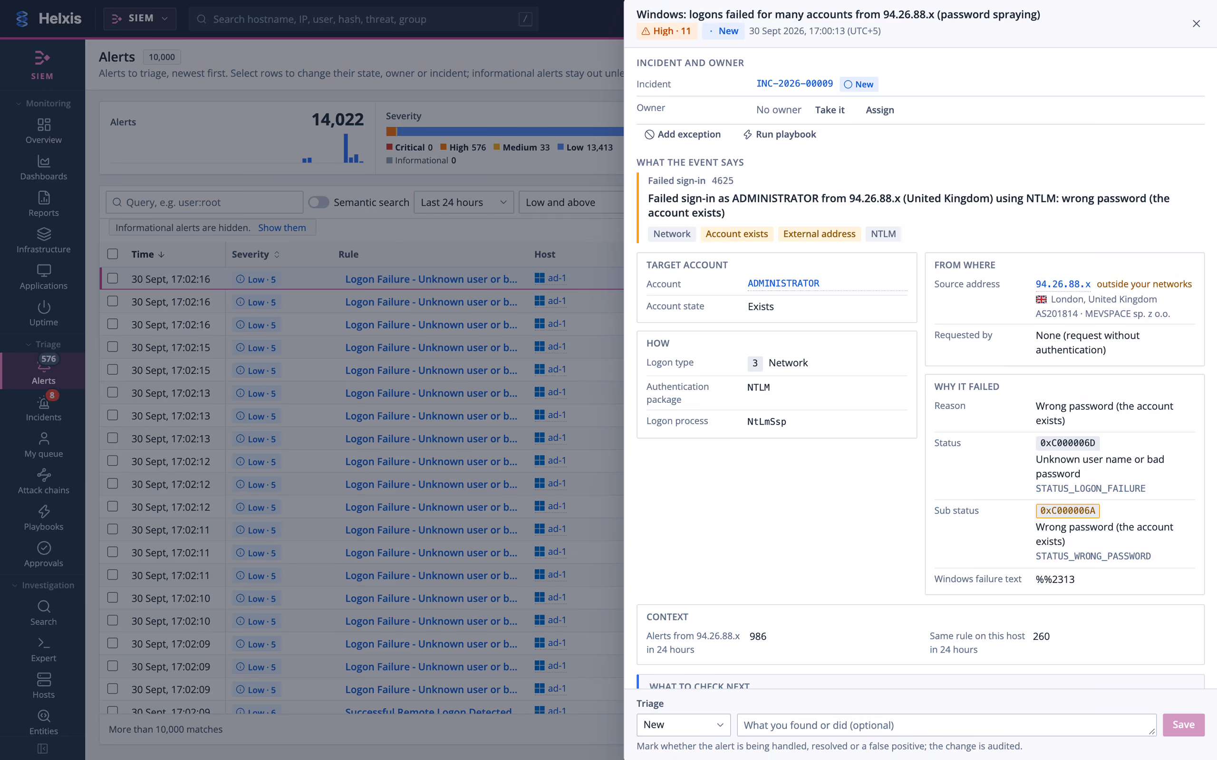The height and width of the screenshot is (760, 1217).
Task: Open incident INC-2026-00009 link
Action: [x=794, y=84]
